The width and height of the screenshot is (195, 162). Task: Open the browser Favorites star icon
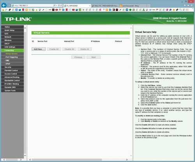pyautogui.click(x=188, y=5)
